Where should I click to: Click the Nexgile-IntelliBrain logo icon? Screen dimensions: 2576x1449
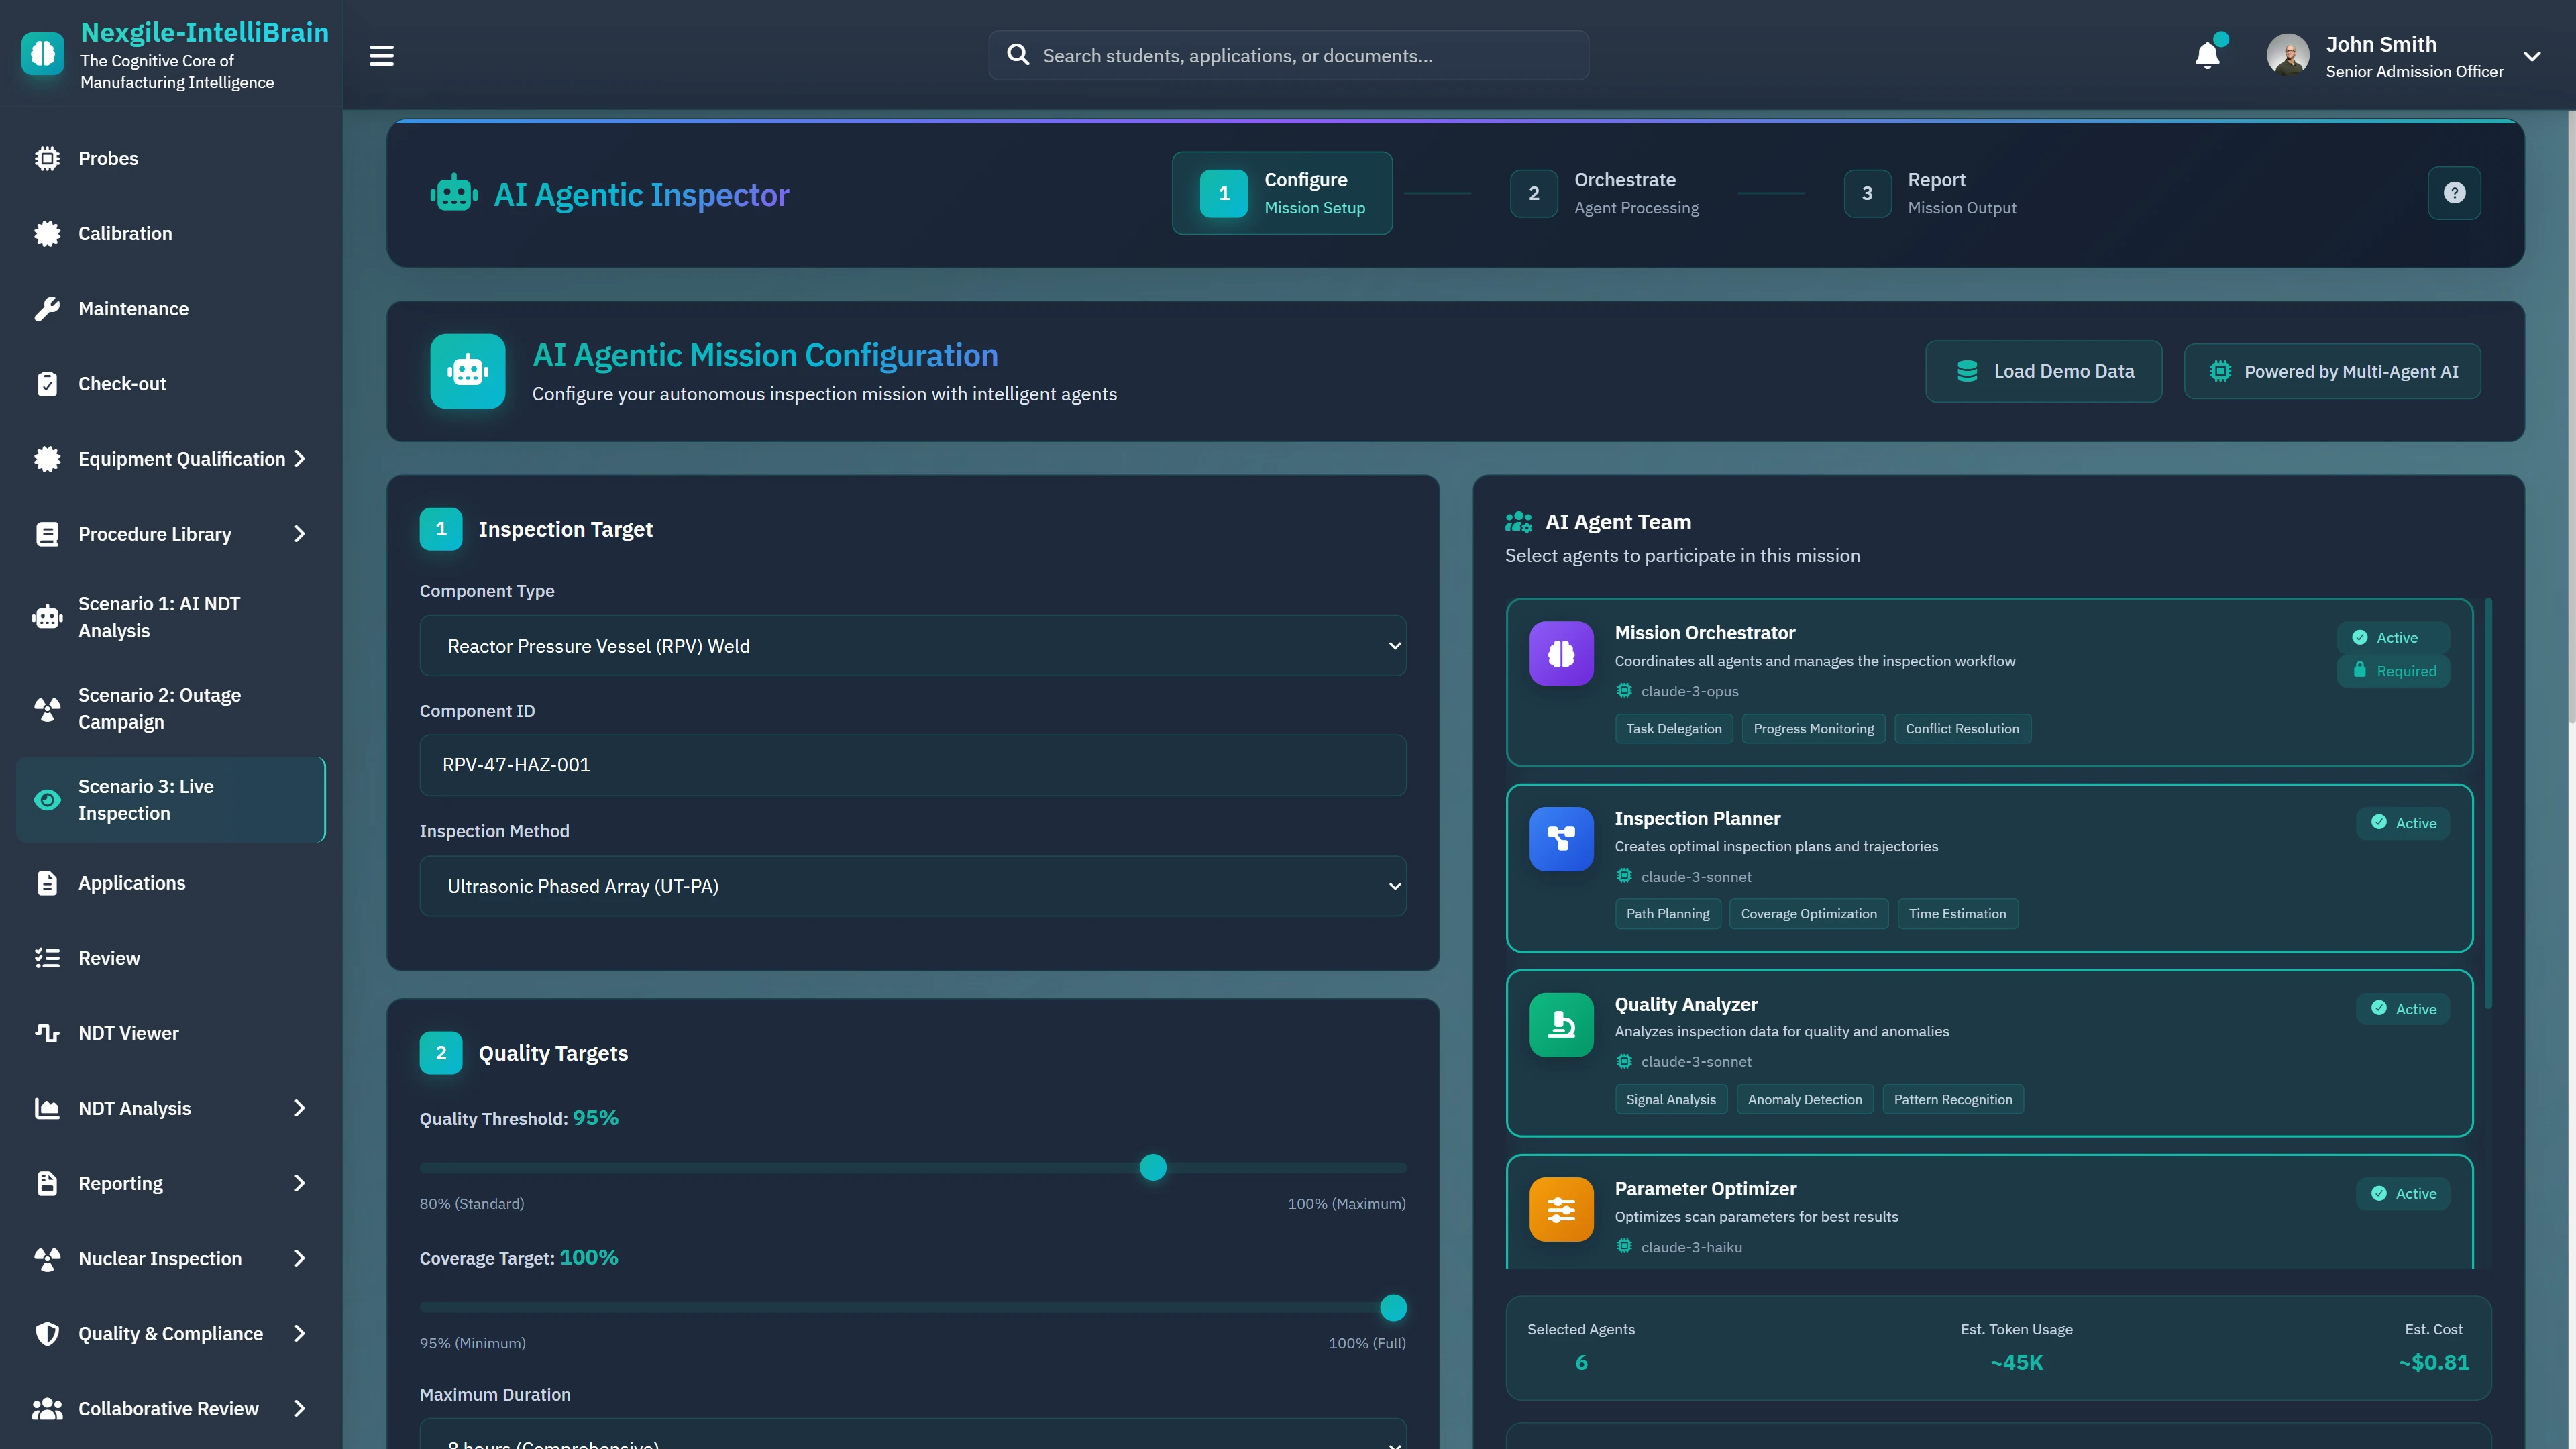coord(42,53)
